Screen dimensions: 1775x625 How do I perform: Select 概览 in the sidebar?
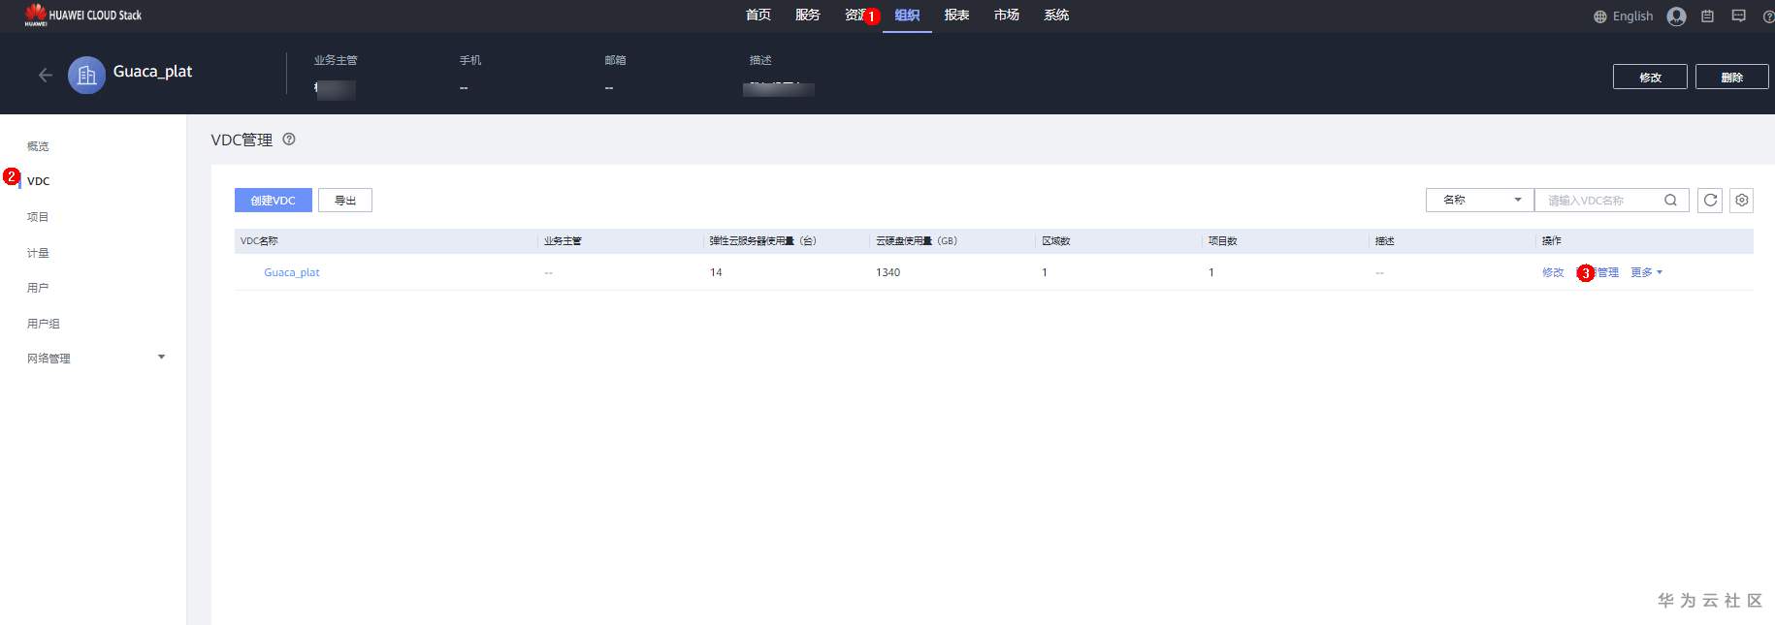click(38, 146)
